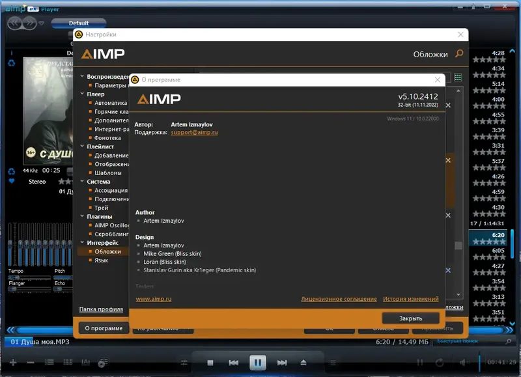Image resolution: width=521 pixels, height=377 pixels.
Task: Expand the Плагины tree section
Action: tap(83, 216)
